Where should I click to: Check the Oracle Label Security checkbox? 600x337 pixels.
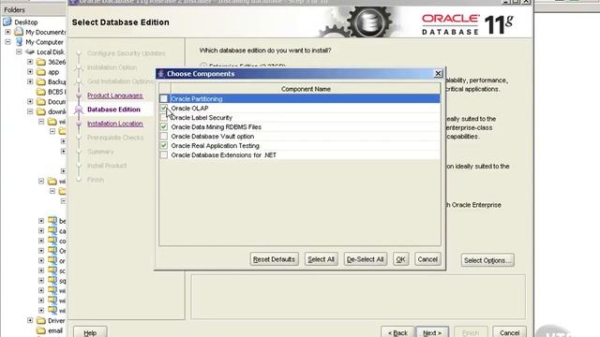pyautogui.click(x=164, y=118)
